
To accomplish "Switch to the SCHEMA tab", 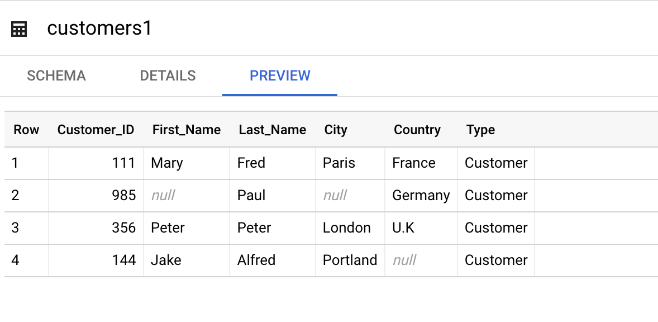I will tap(56, 75).
